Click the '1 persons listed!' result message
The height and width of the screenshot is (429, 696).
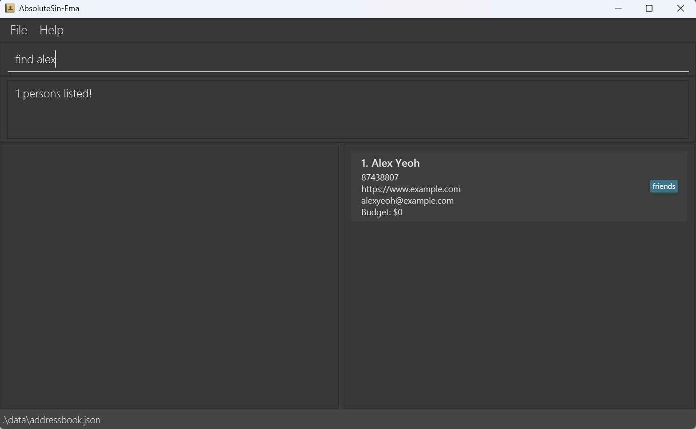pos(54,94)
